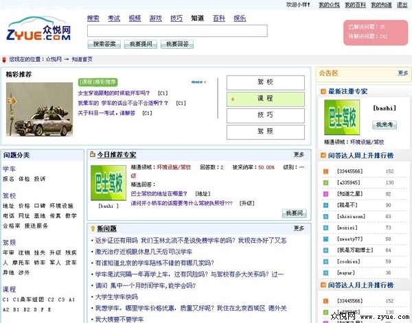
Task: Open the 考试 navigation tab
Action: coord(113,18)
